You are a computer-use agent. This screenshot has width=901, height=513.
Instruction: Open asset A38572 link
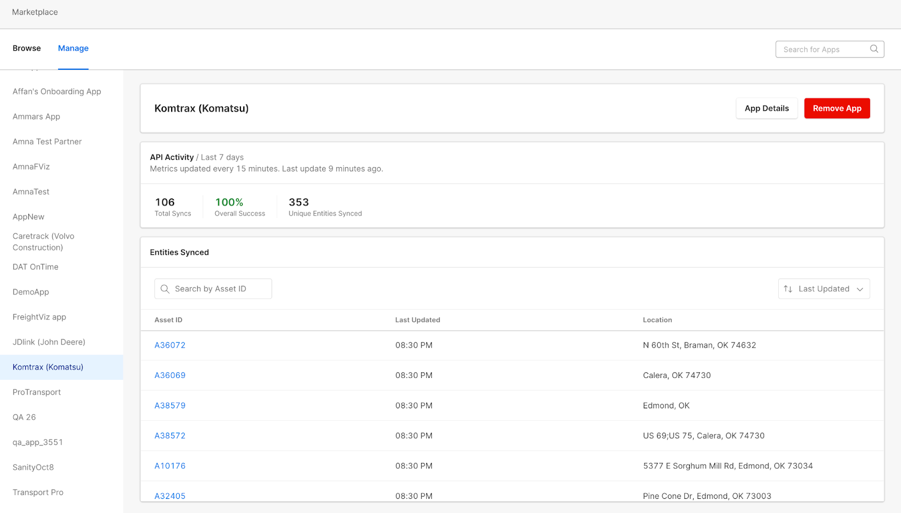[x=170, y=436]
